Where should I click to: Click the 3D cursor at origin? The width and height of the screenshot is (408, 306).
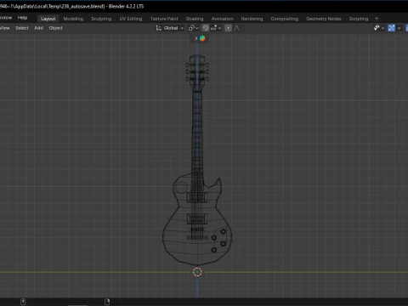click(197, 272)
